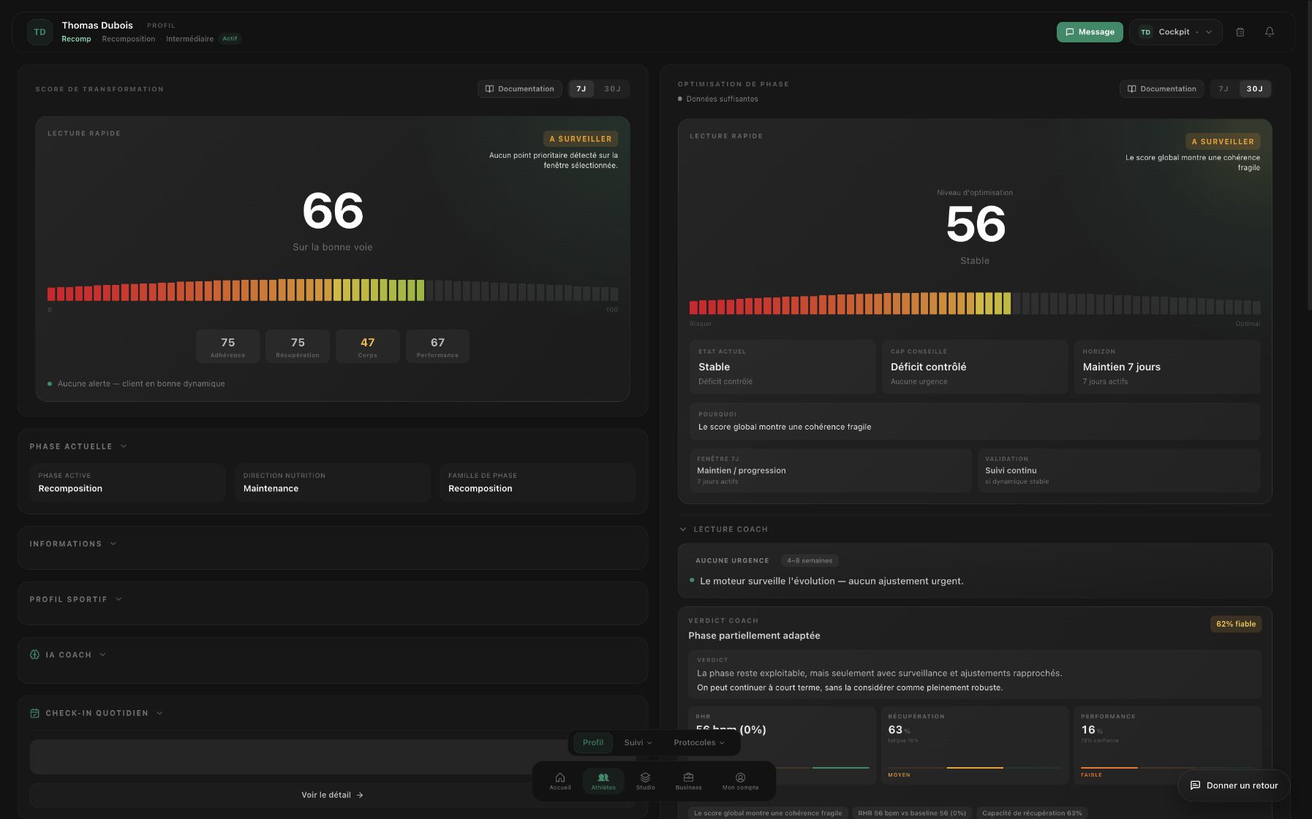This screenshot has height=819, width=1312.
Task: Click the Check-in quotidien calendar icon
Action: tap(34, 713)
